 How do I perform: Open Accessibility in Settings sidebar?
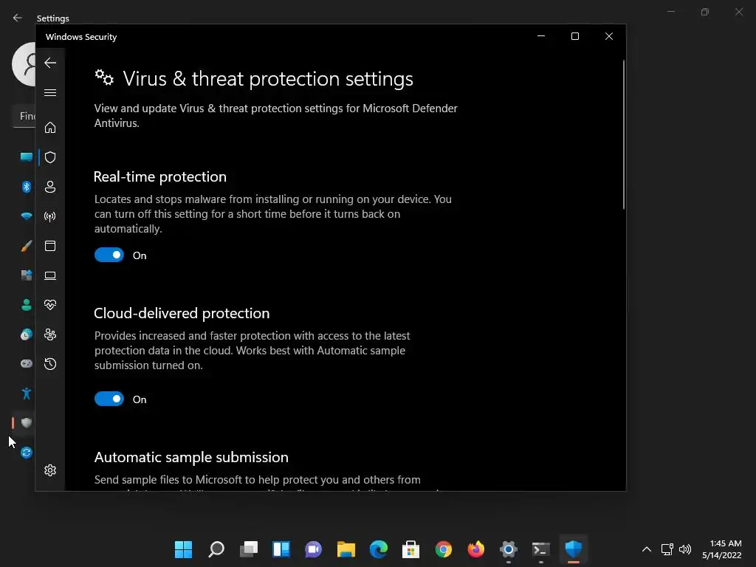point(26,394)
